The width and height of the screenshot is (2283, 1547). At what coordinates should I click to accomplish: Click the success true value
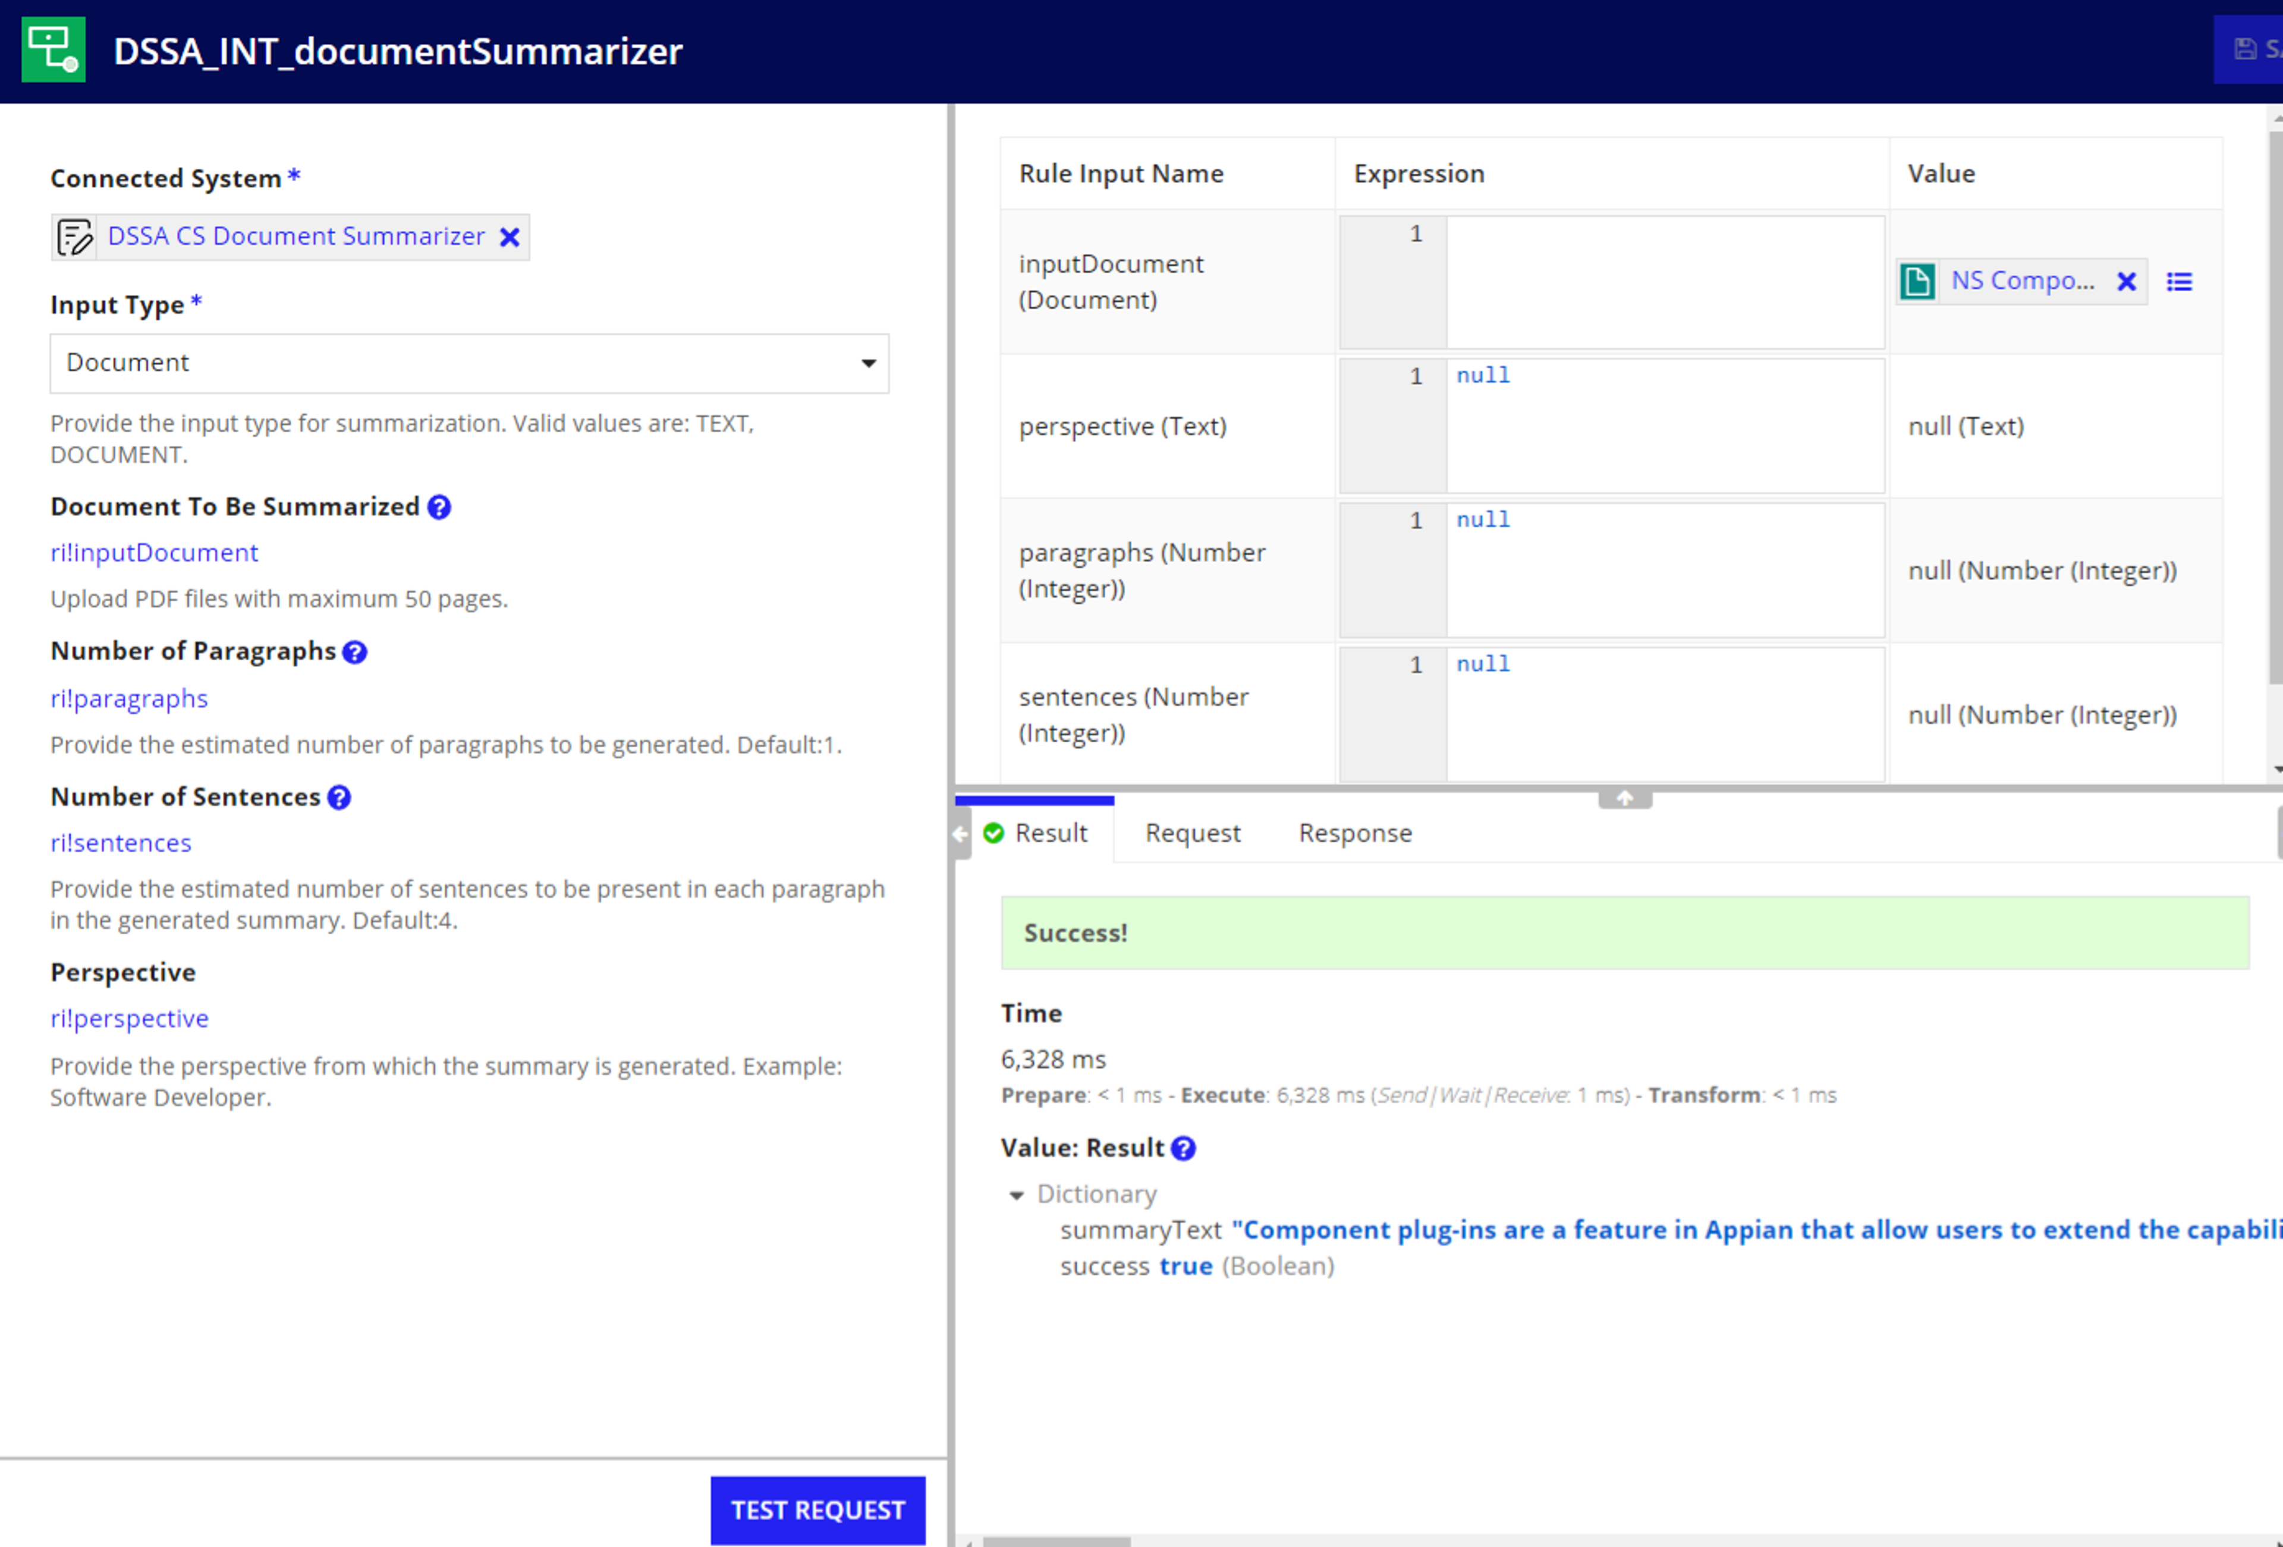1185,1266
